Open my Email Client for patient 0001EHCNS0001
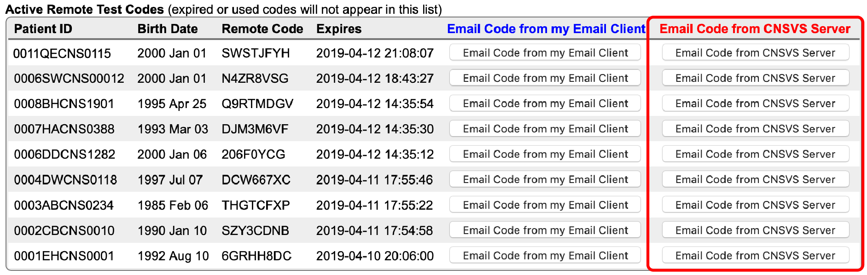This screenshot has width=867, height=275. (545, 255)
